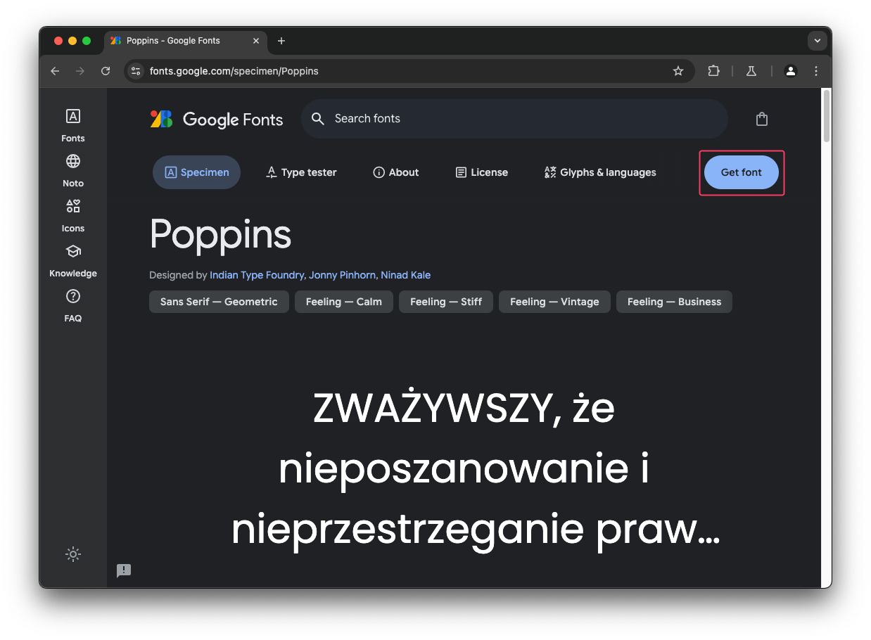
Task: Click the Google Fonts logo
Action: click(217, 119)
